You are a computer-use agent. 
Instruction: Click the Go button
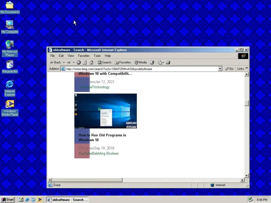click(229, 69)
